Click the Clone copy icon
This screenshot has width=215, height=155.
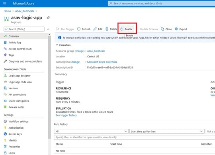click(x=162, y=29)
